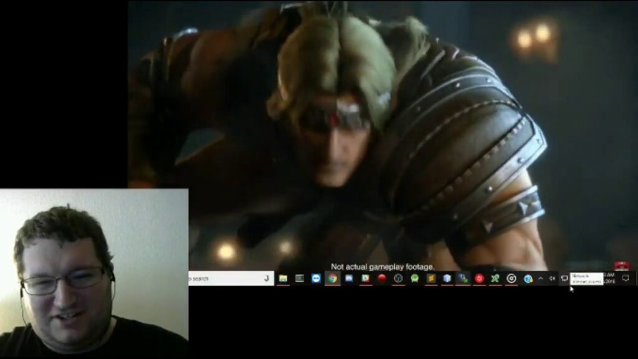
Task: Click the taskbar clock and date
Action: (609, 279)
